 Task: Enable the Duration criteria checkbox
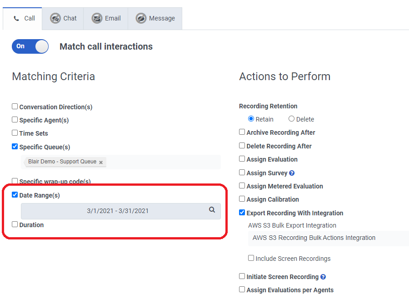(15, 224)
